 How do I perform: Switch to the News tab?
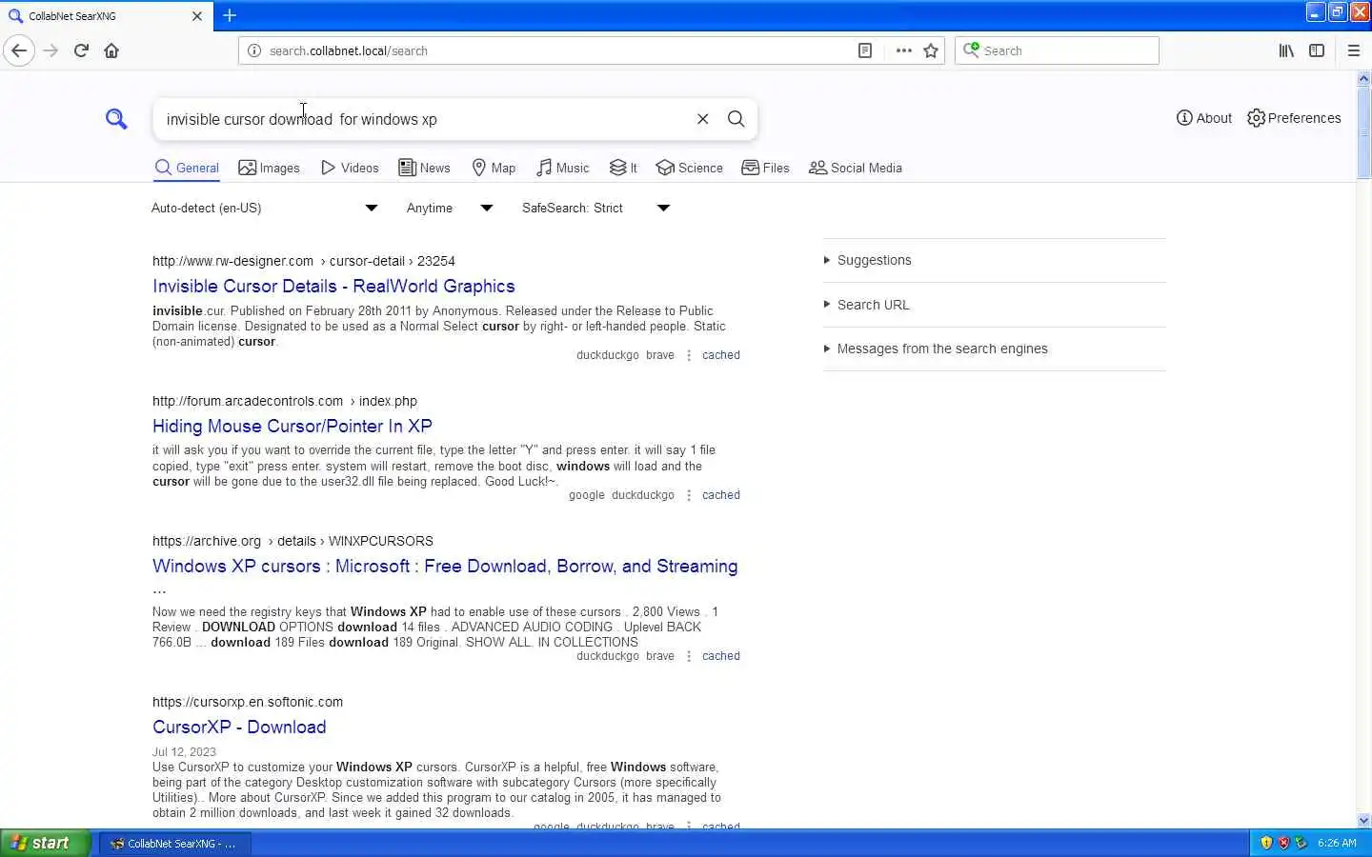(424, 168)
